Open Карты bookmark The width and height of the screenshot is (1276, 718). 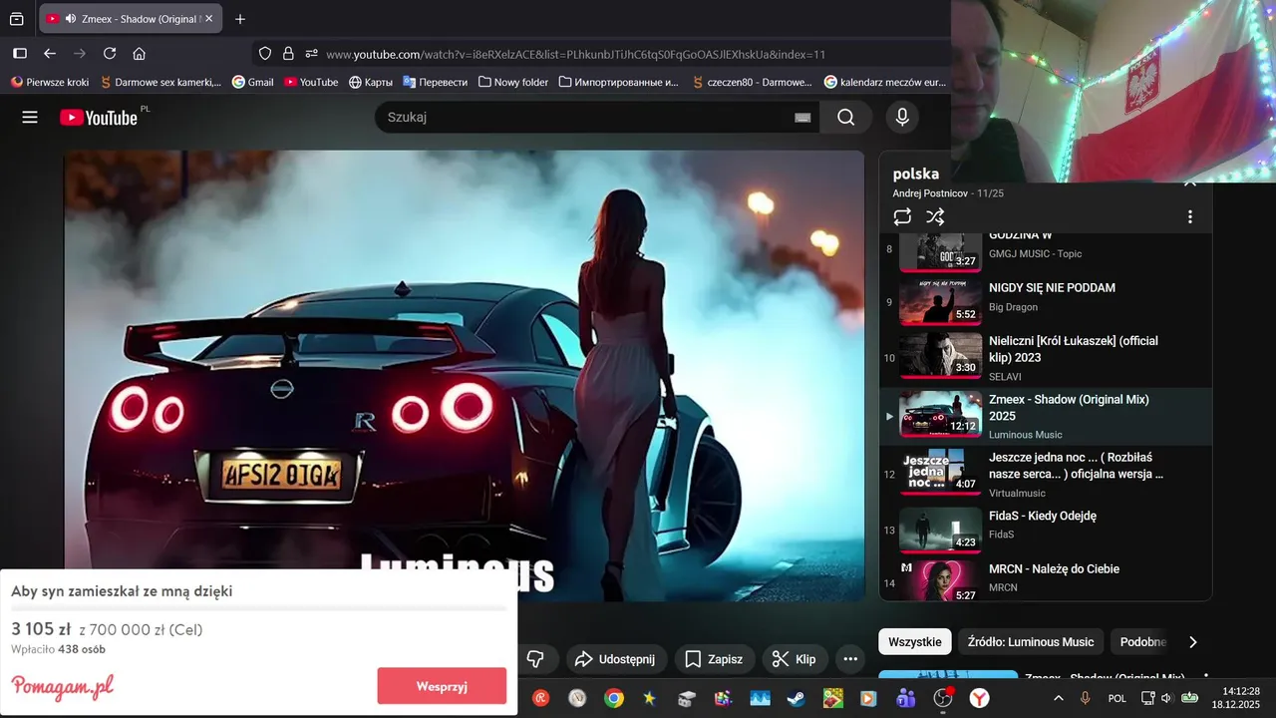point(371,82)
